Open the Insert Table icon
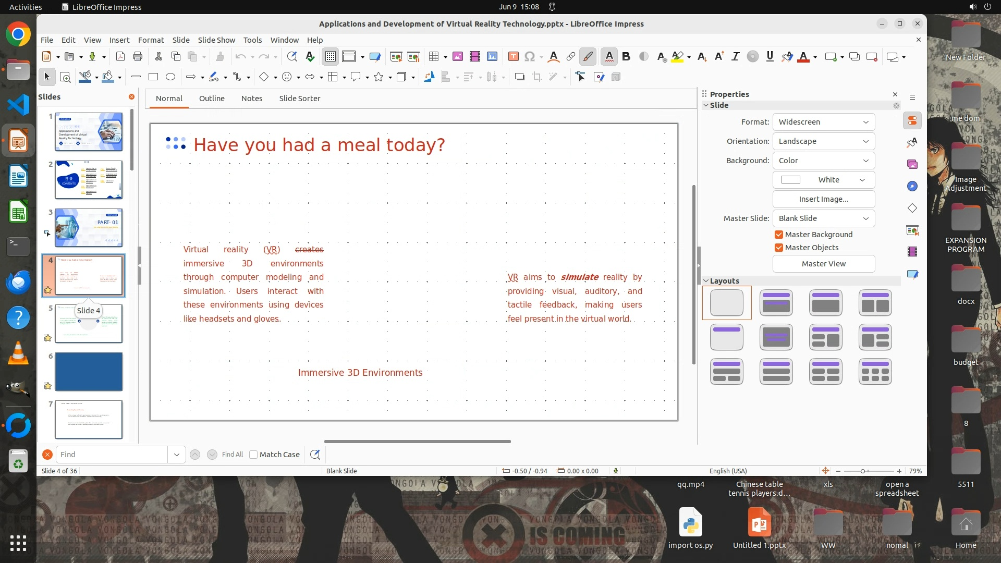The width and height of the screenshot is (1001, 563). pyautogui.click(x=433, y=57)
